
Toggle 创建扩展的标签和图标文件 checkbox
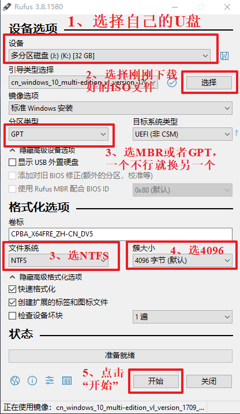(x=13, y=302)
